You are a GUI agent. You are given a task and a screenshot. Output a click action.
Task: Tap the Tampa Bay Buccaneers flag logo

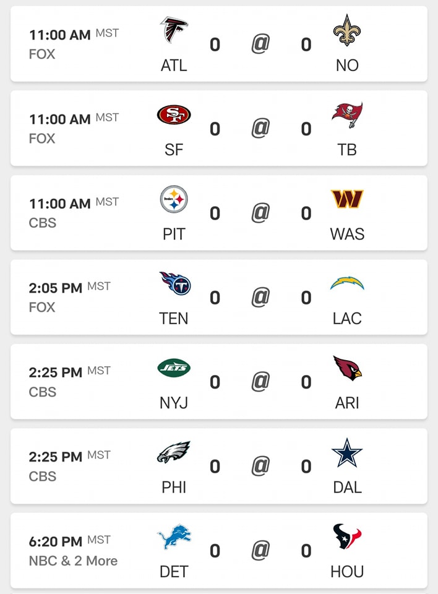pyautogui.click(x=347, y=115)
